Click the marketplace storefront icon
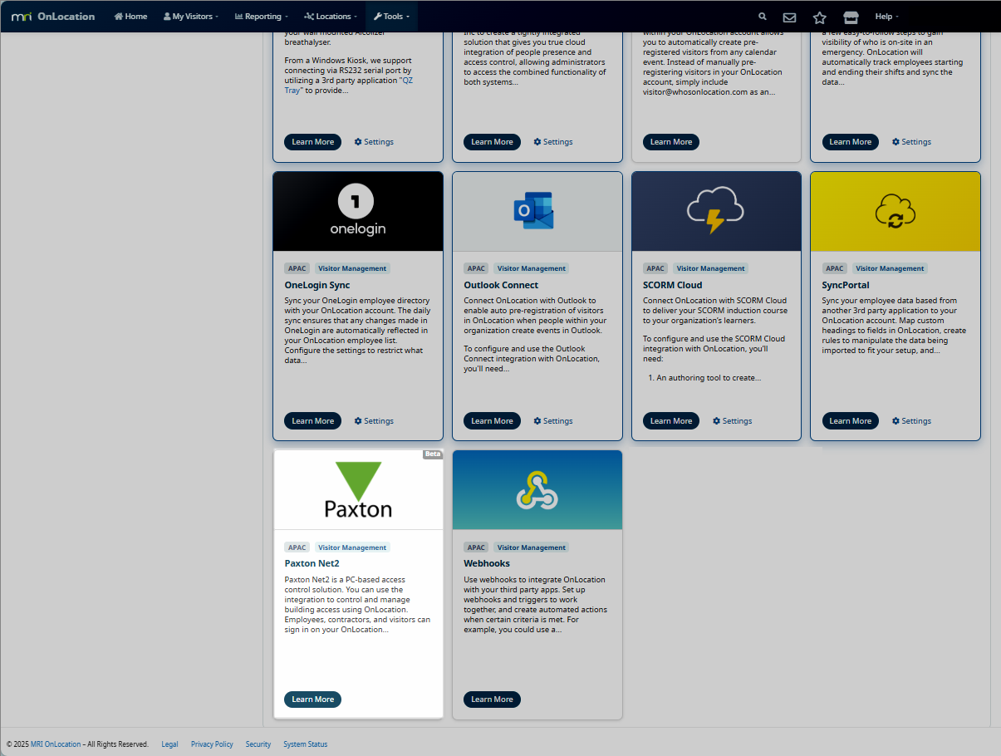Screen dimensions: 1001x756 point(850,17)
